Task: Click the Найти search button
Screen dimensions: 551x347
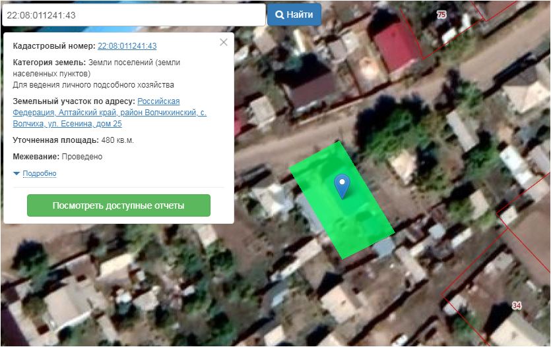Action: coord(294,14)
